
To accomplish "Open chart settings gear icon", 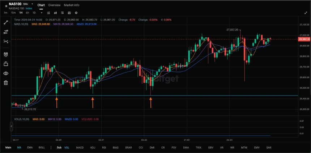I will pyautogui.click(x=76, y=13).
